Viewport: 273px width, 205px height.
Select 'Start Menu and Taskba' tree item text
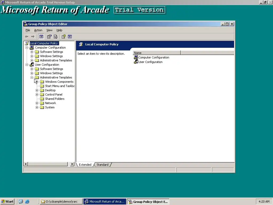tap(60, 86)
